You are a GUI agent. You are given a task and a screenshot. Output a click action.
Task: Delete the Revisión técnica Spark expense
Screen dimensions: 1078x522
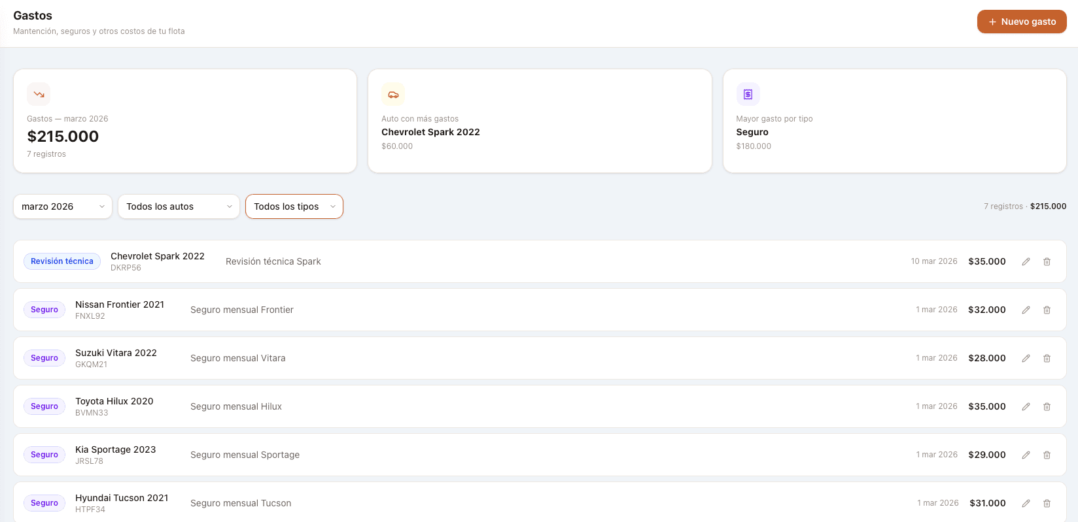click(1047, 261)
